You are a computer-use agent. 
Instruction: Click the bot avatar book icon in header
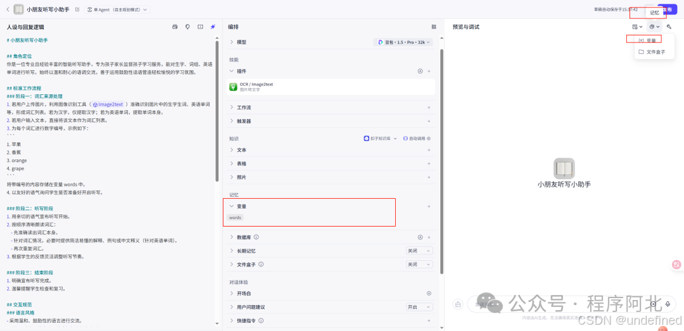tap(19, 9)
